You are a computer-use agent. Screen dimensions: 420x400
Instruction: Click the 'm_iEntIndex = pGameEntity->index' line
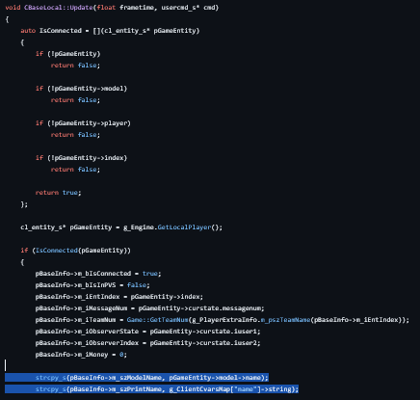pyautogui.click(x=119, y=297)
